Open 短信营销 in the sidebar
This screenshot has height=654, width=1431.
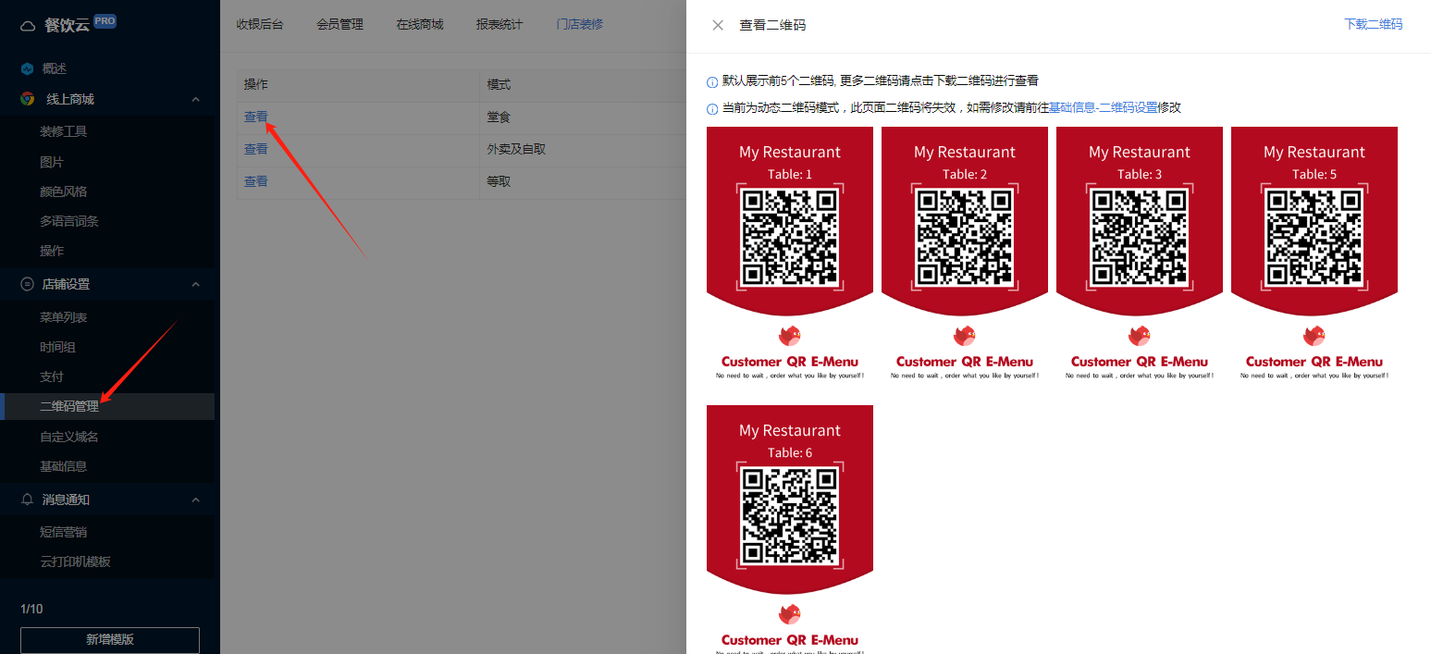64,532
